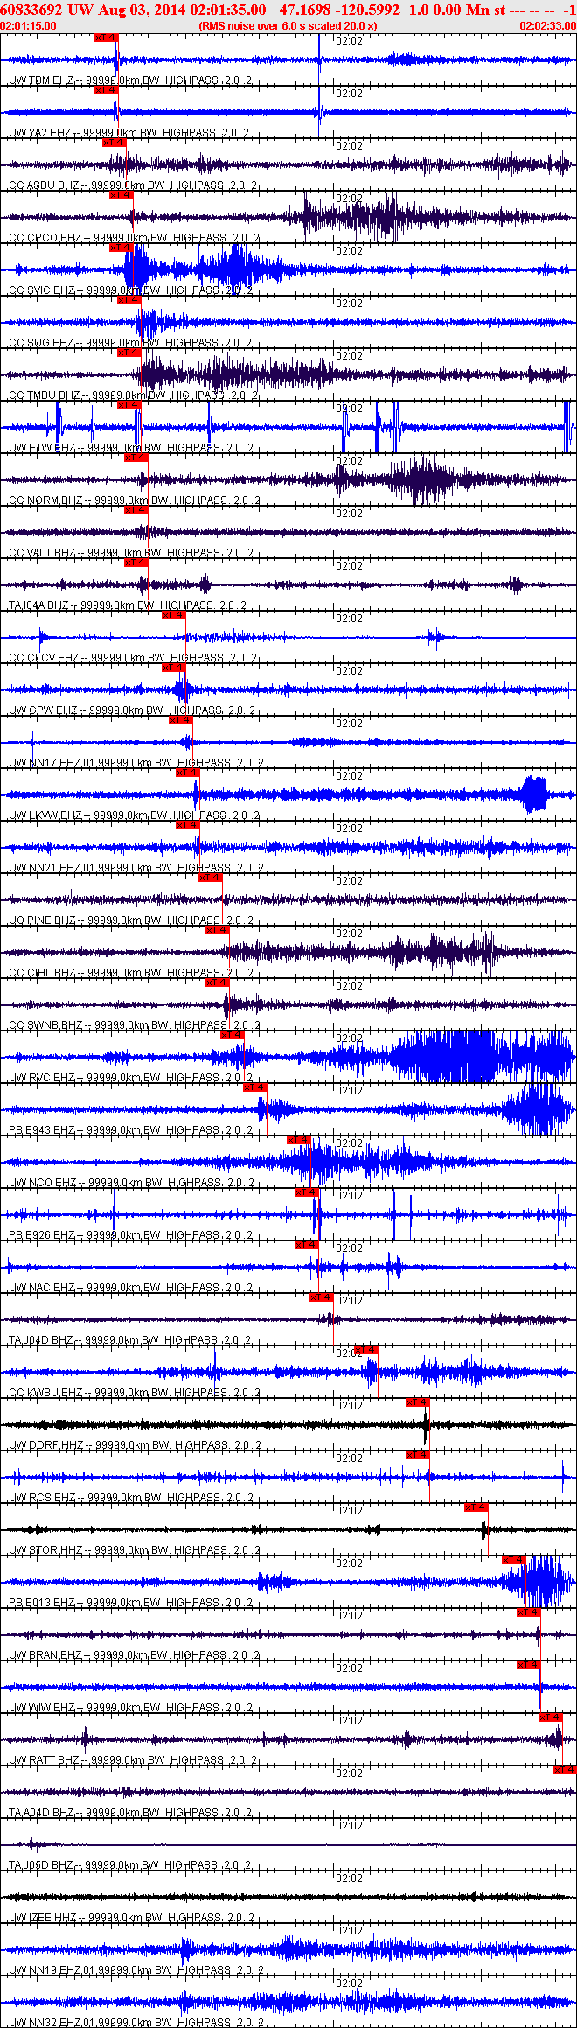The image size is (577, 2028).
Task: Select the CC KWBU EHZ station label
Action: [134, 1393]
